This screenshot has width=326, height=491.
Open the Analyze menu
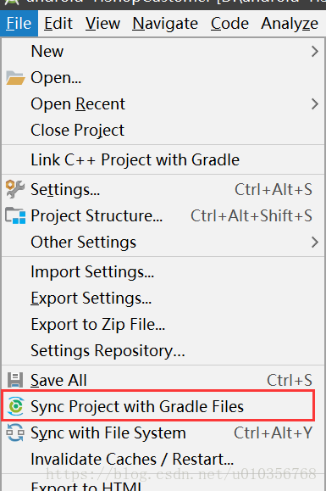(x=290, y=24)
